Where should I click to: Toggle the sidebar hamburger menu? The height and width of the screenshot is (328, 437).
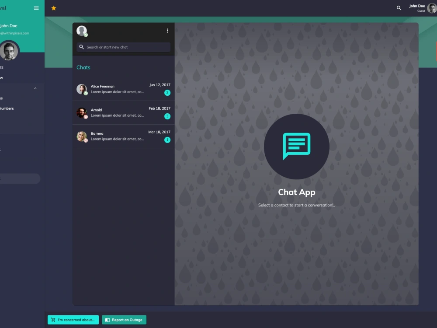pyautogui.click(x=36, y=8)
